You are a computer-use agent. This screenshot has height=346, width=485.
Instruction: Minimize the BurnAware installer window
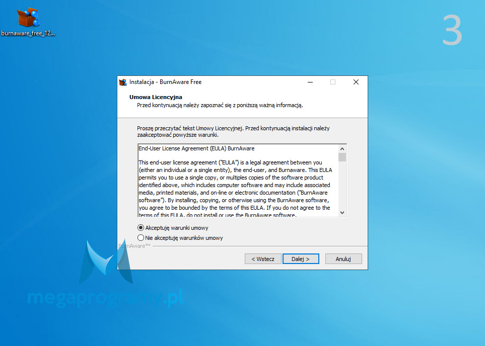(310, 82)
